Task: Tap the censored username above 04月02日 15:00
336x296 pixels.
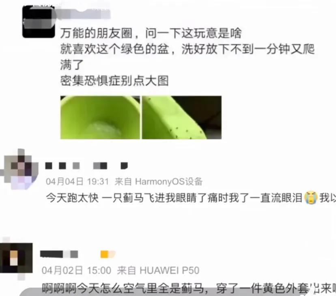Action: point(59,254)
